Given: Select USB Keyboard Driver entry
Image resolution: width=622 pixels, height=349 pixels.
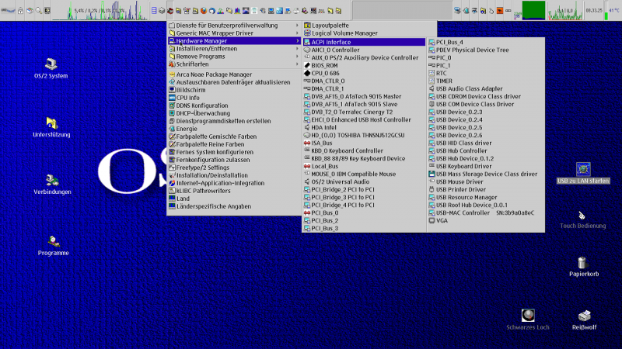Looking at the screenshot, I should (x=463, y=166).
